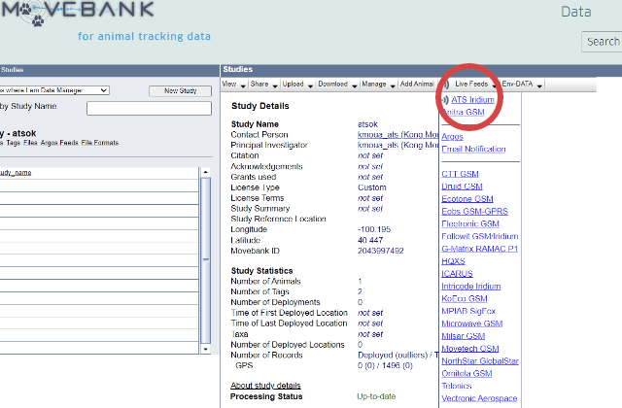
Task: Click the signal icon beside ATS Iridium
Action: [445, 100]
